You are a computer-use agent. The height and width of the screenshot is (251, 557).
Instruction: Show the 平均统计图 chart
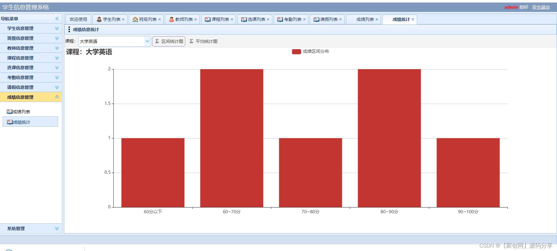point(203,41)
